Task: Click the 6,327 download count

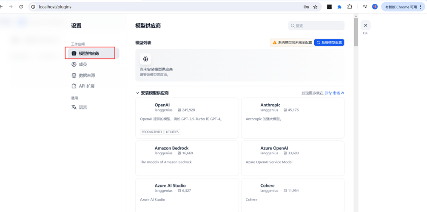Action: 187,190
